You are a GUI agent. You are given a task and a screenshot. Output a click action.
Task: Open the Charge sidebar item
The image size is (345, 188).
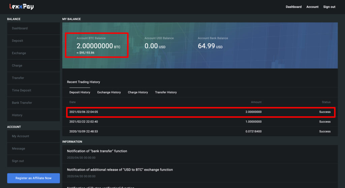click(x=33, y=65)
